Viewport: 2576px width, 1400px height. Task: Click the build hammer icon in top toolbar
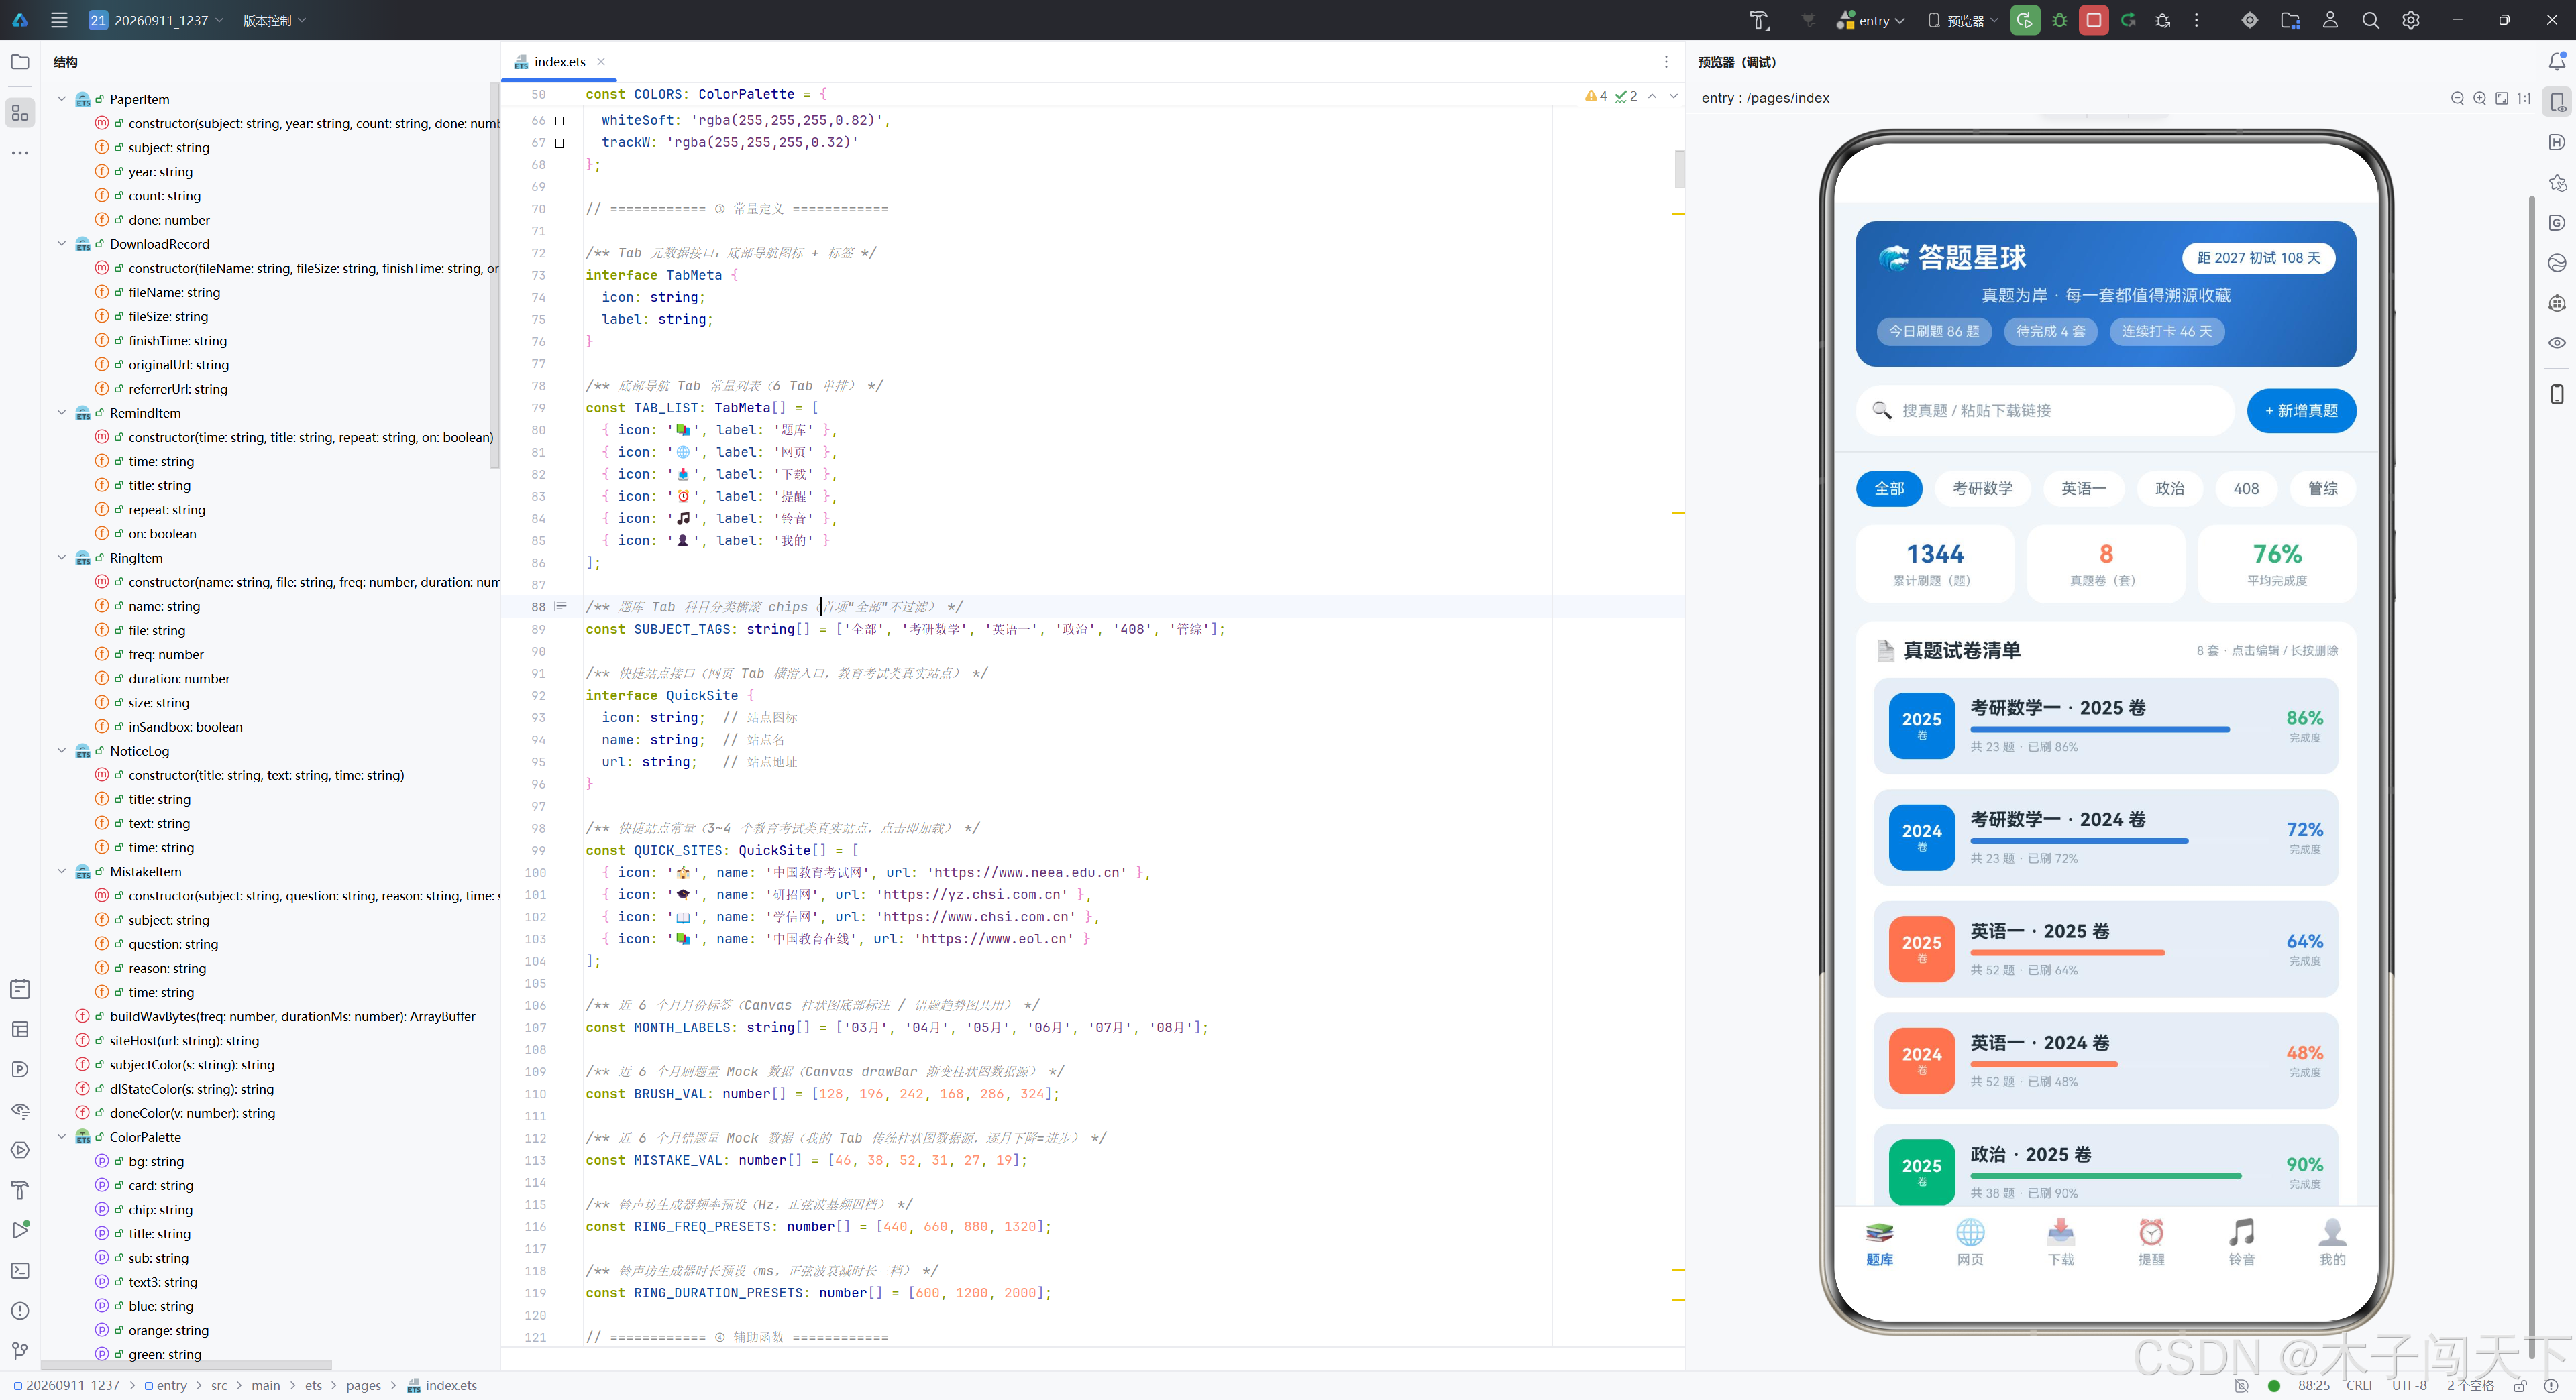[x=1759, y=20]
